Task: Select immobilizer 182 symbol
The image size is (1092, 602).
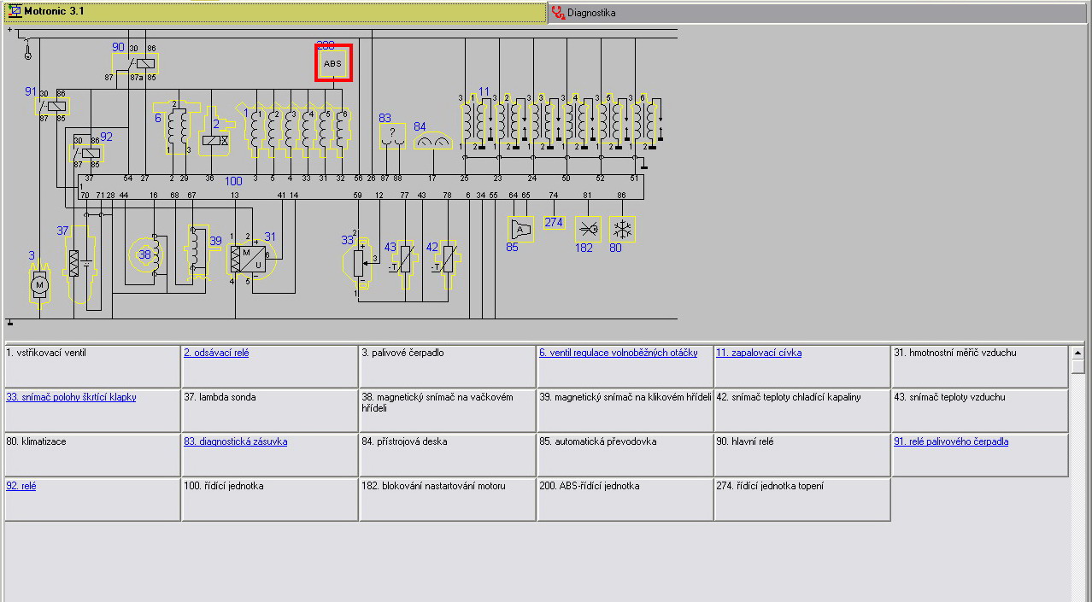Action: coord(587,229)
